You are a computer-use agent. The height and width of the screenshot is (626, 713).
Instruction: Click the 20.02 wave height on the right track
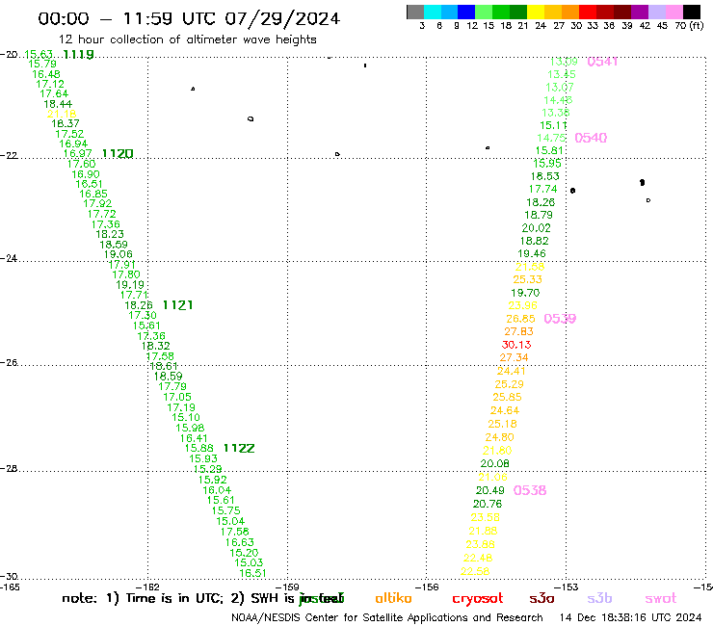point(536,228)
